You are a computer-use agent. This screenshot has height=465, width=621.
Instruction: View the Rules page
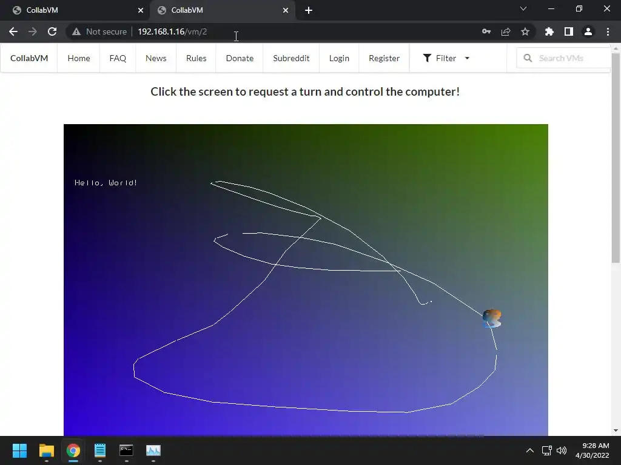[196, 58]
